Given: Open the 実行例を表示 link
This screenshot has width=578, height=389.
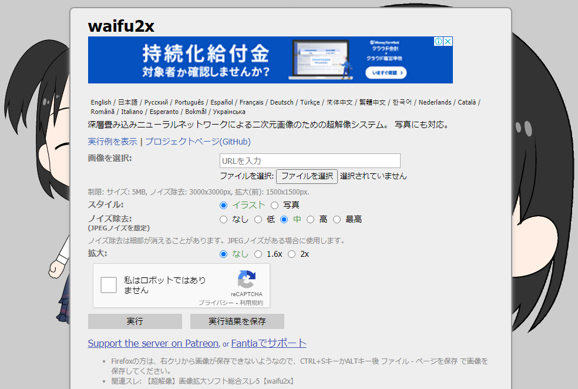Looking at the screenshot, I should pos(112,142).
